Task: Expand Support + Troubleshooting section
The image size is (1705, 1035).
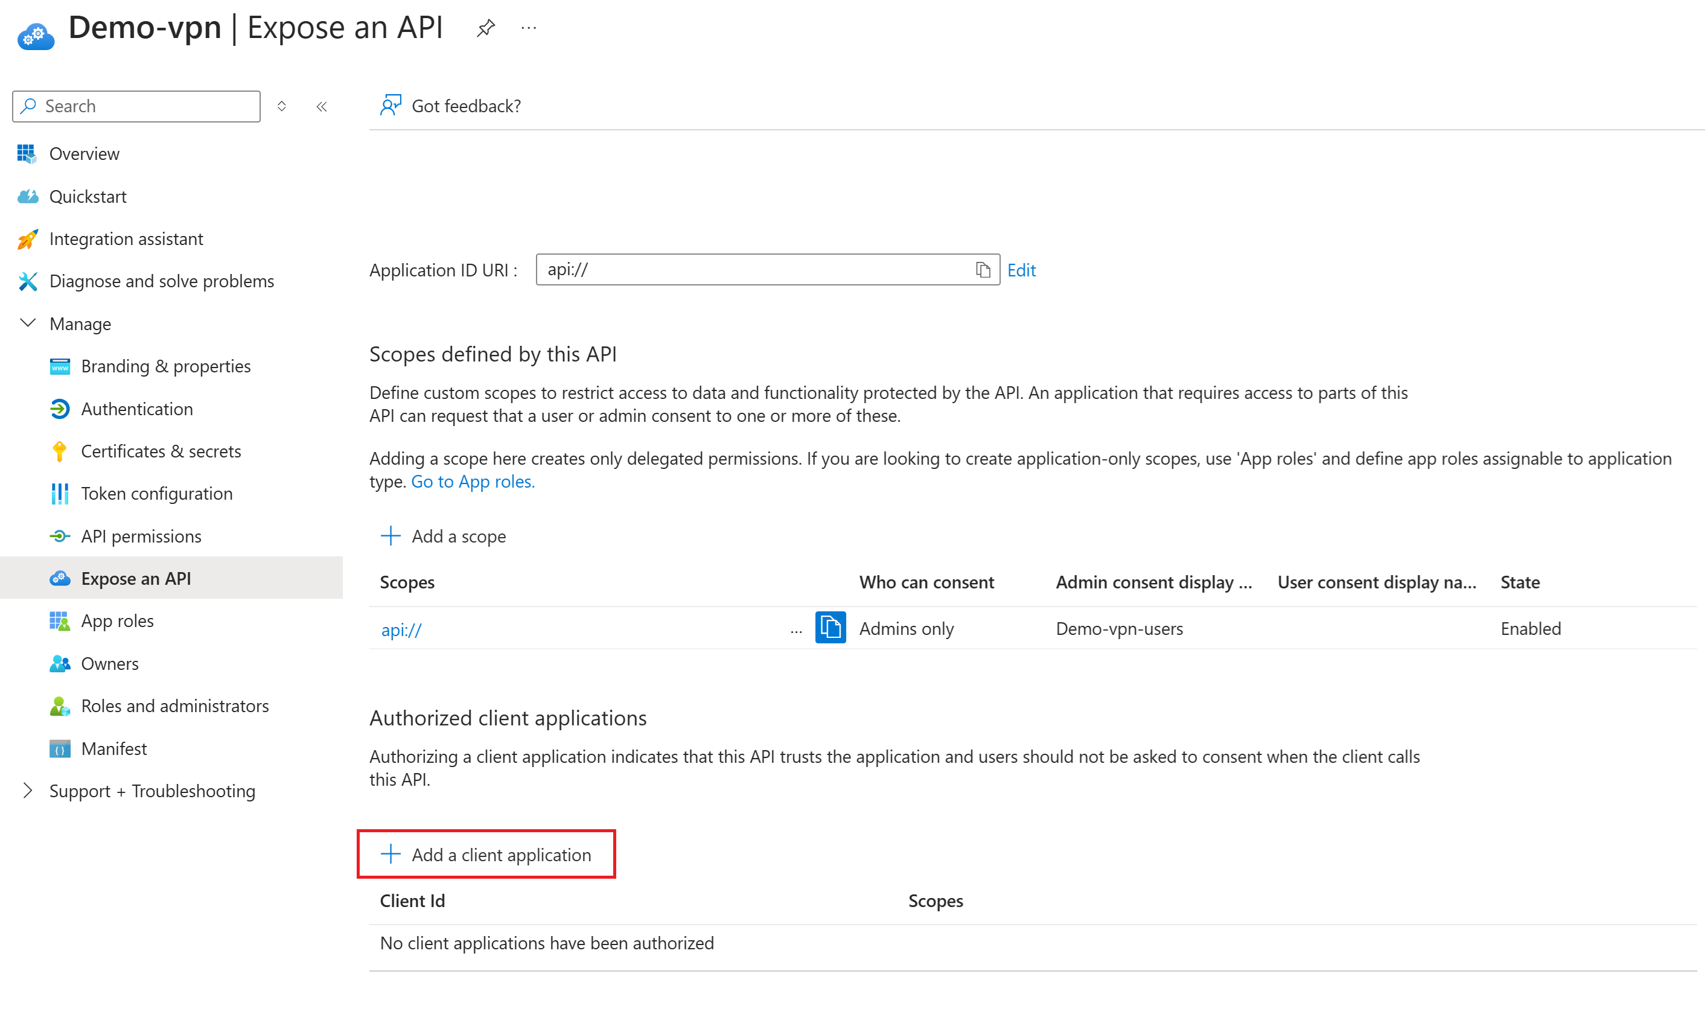Action: click(28, 791)
